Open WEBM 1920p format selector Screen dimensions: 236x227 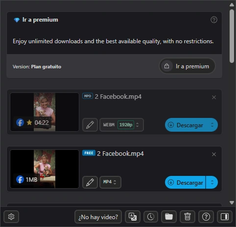[x=121, y=125]
